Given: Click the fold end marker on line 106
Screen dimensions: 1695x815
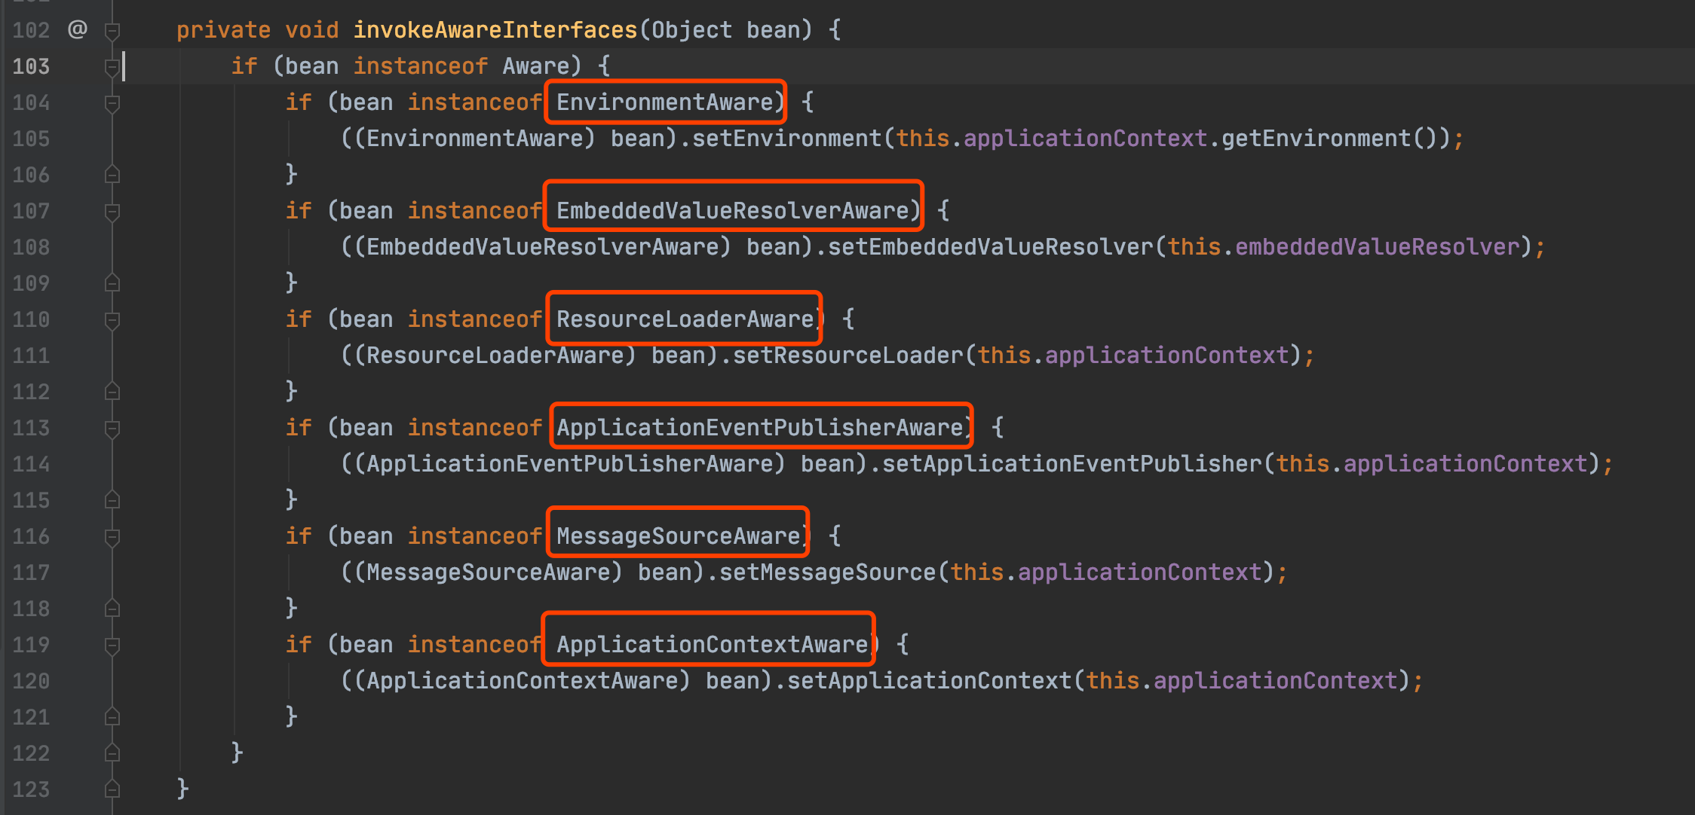Looking at the screenshot, I should 112,175.
